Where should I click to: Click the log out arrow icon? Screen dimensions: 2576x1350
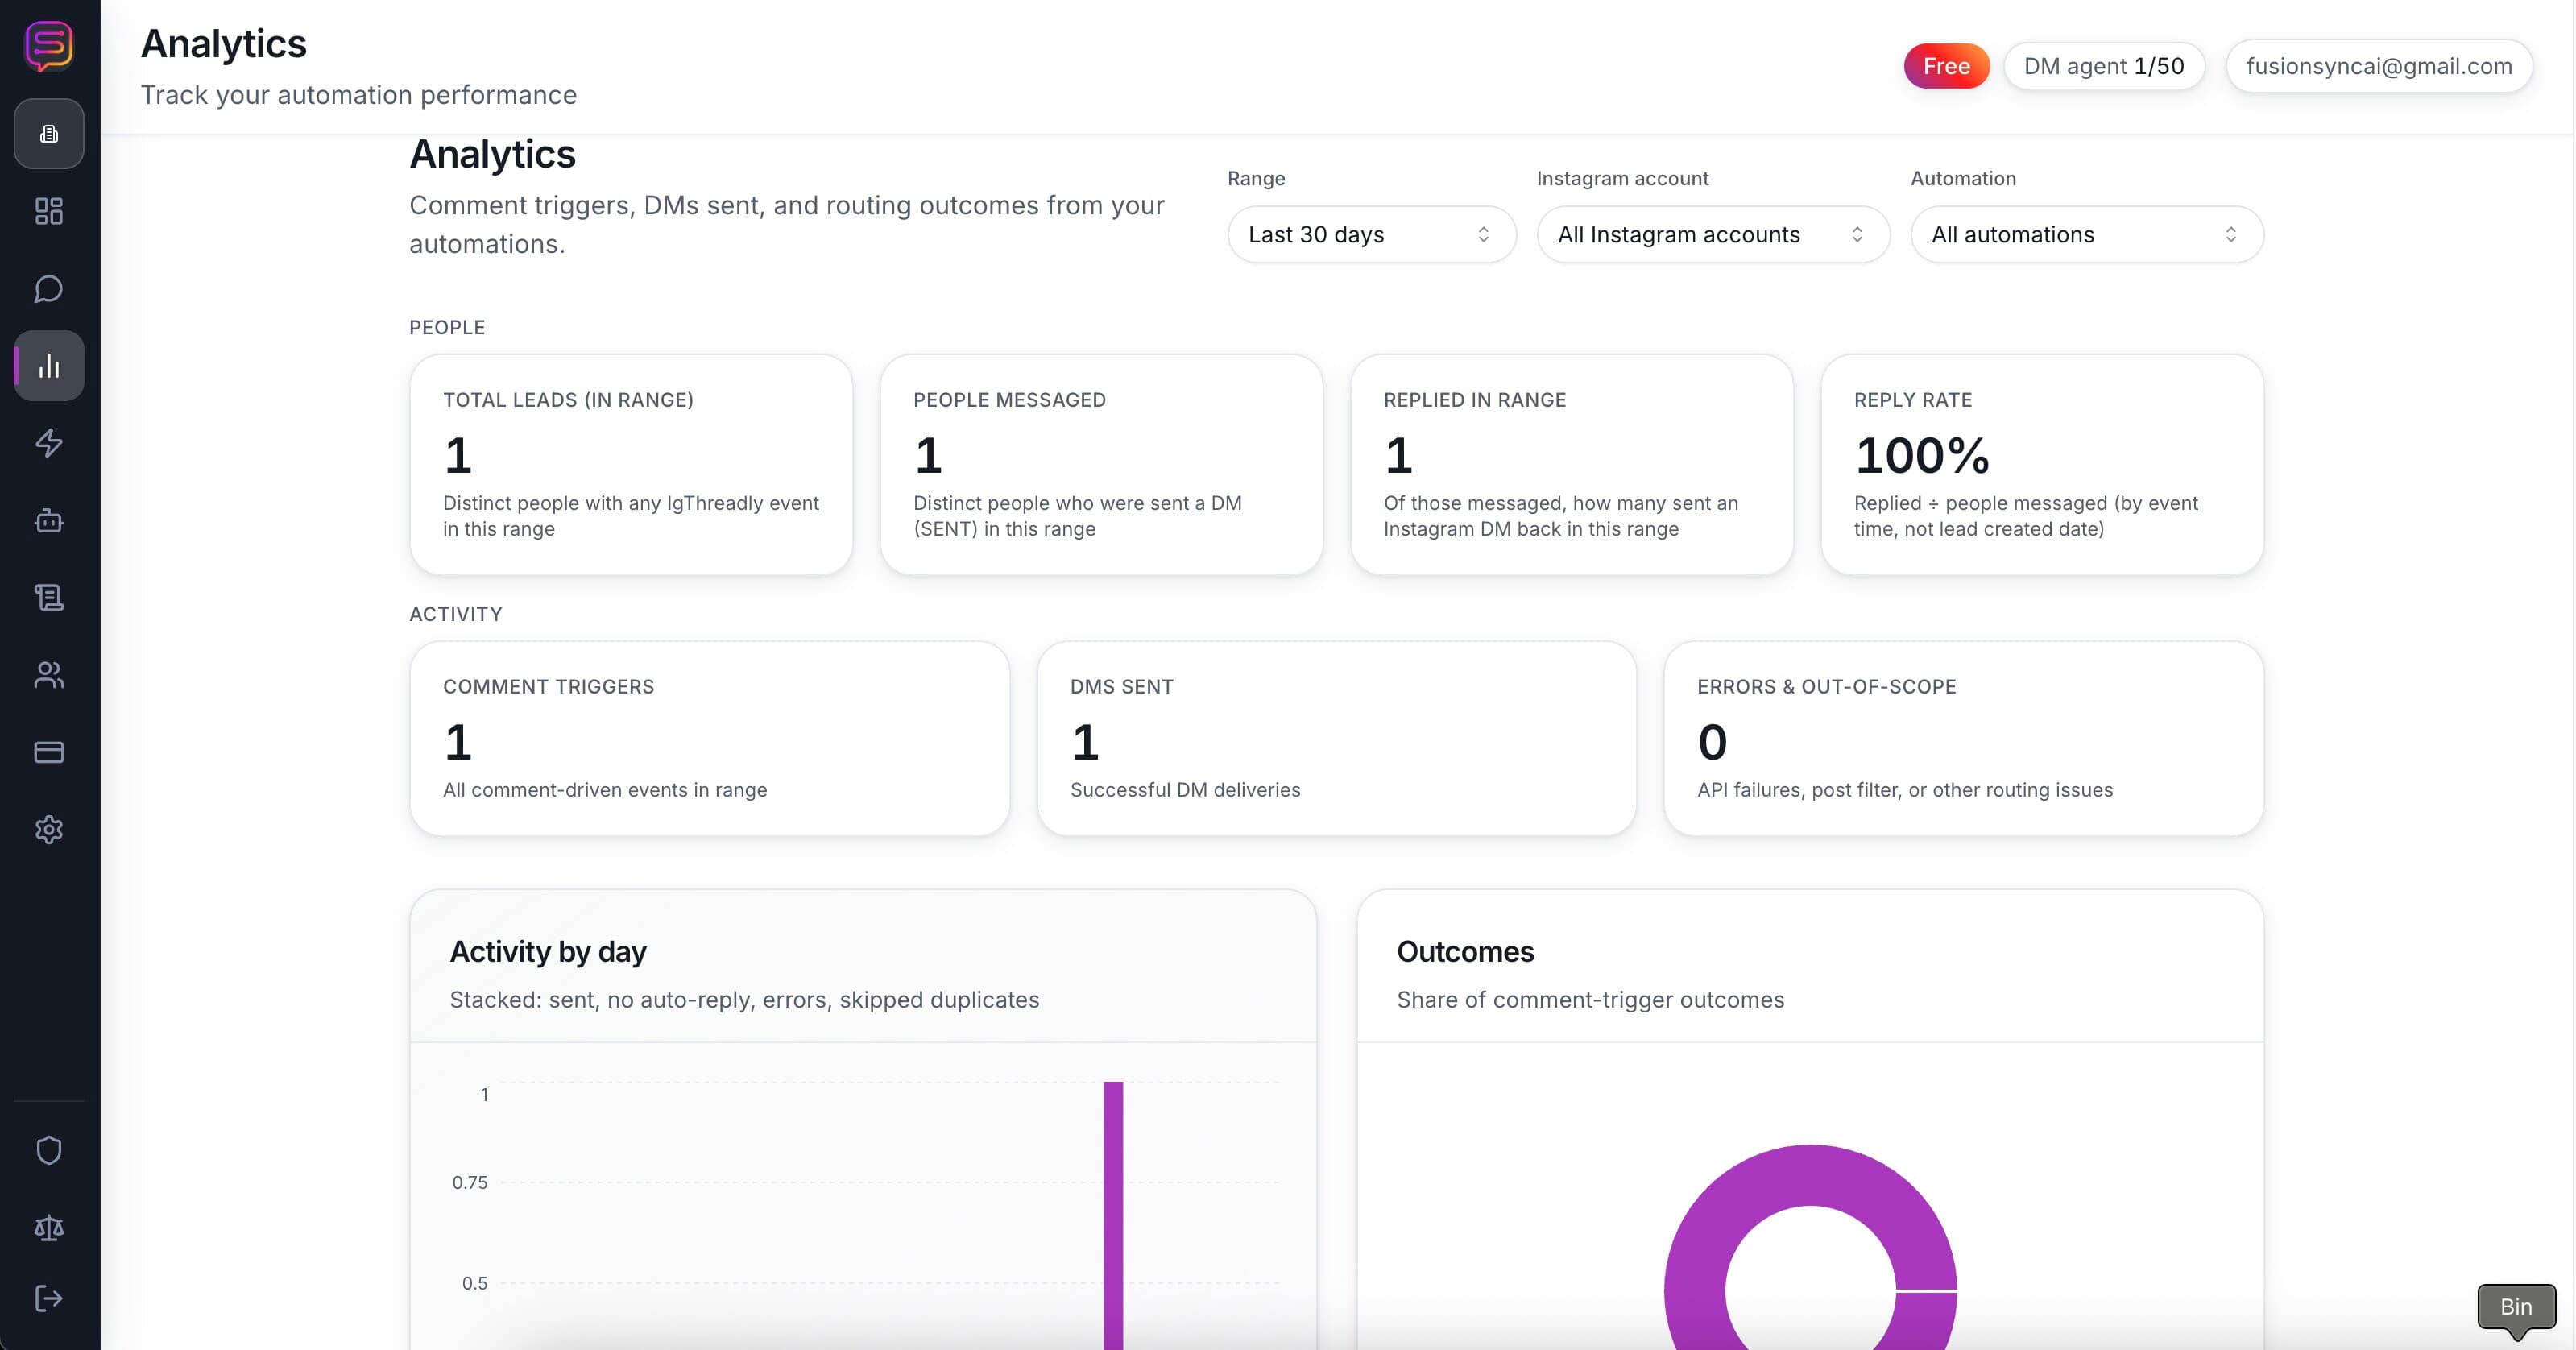coord(49,1298)
